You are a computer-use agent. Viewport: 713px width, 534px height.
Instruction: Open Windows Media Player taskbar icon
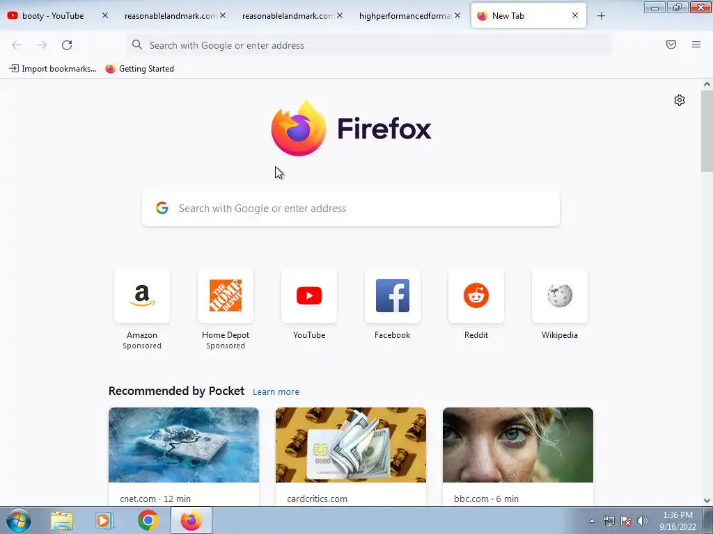104,520
